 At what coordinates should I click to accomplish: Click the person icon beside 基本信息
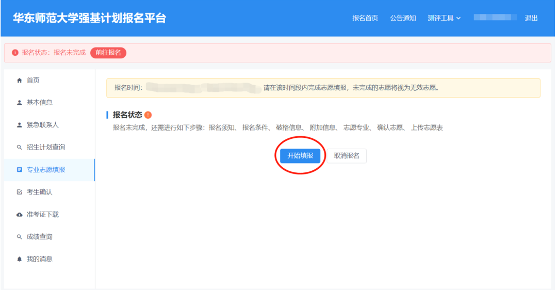[20, 103]
